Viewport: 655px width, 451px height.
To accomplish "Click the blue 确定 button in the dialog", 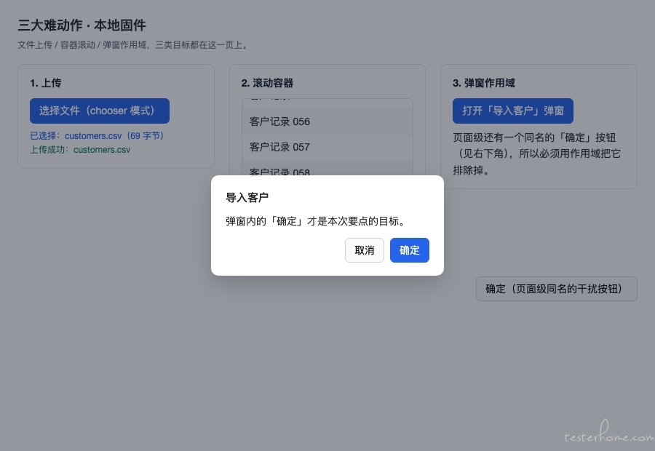I will pos(409,250).
